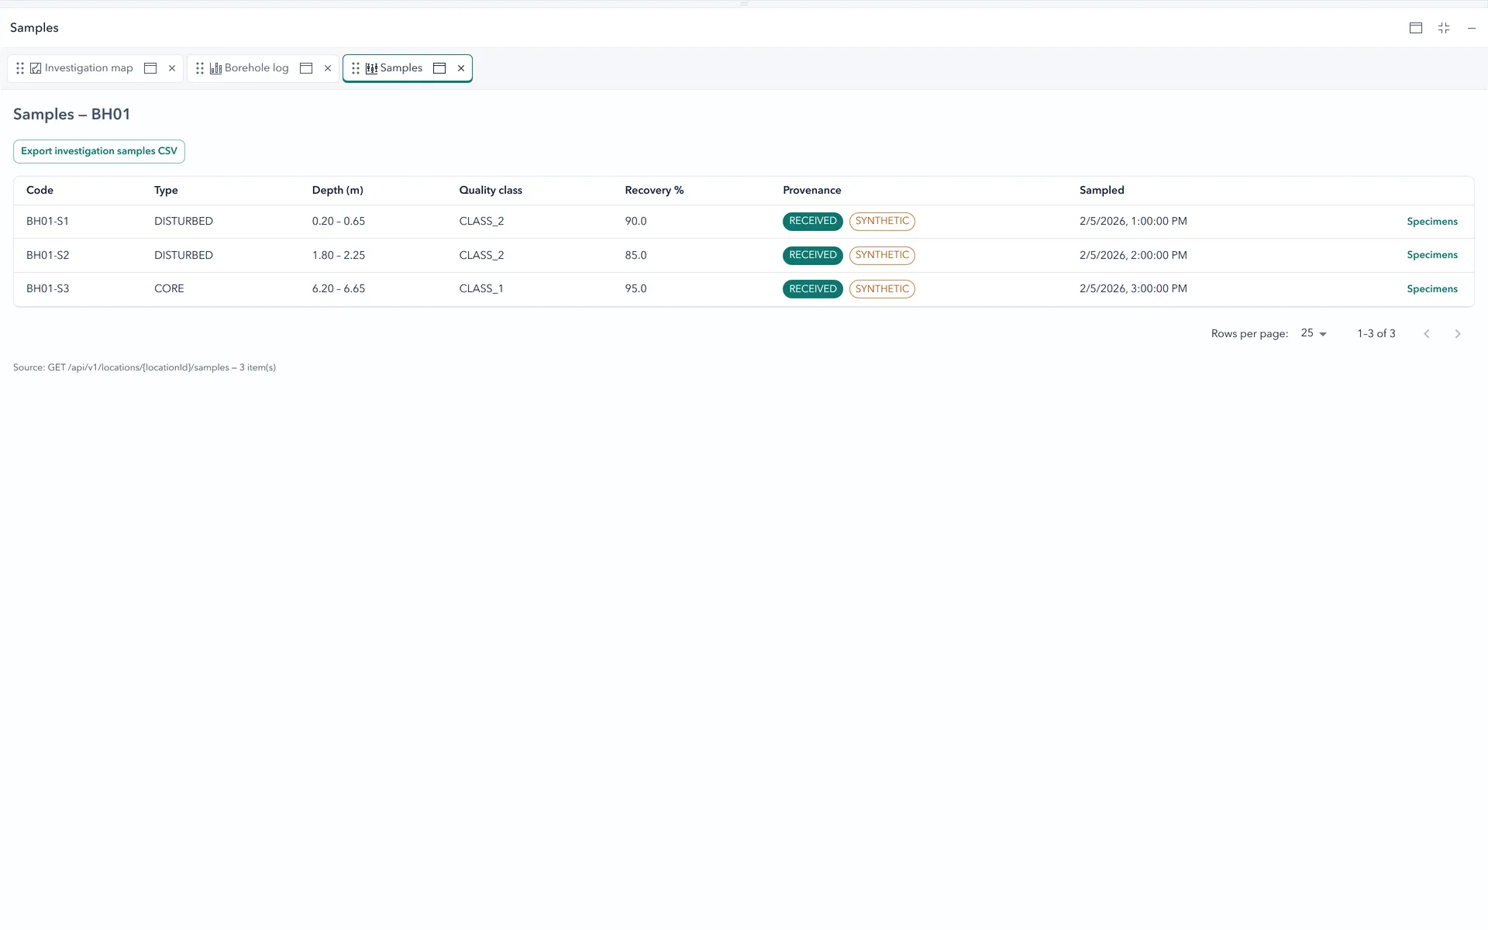Close the Borehole log tab
The image size is (1488, 930).
coord(328,68)
